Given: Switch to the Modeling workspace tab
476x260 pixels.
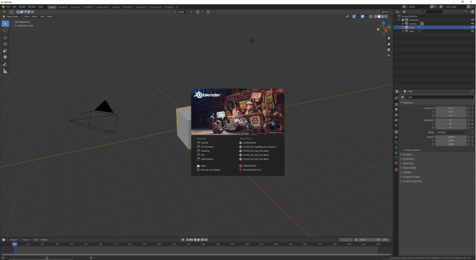Looking at the screenshot, I should coord(63,7).
